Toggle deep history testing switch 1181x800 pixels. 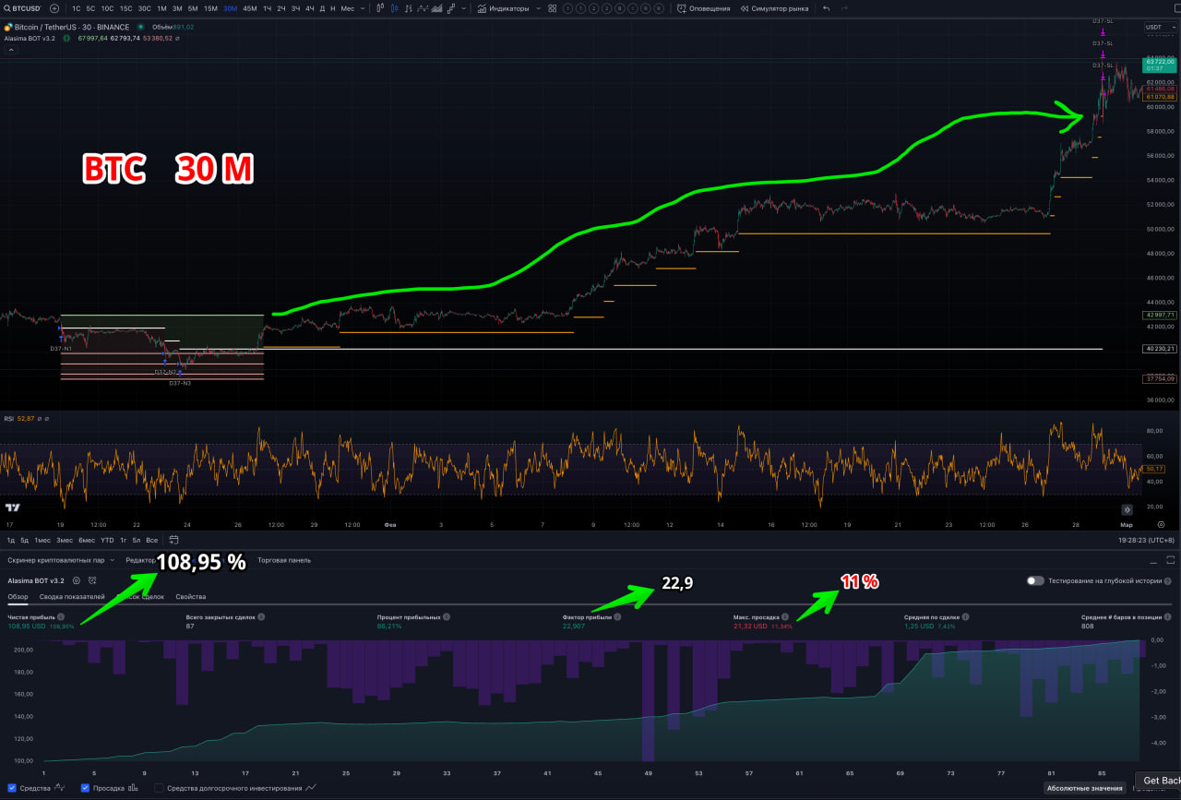click(1035, 580)
